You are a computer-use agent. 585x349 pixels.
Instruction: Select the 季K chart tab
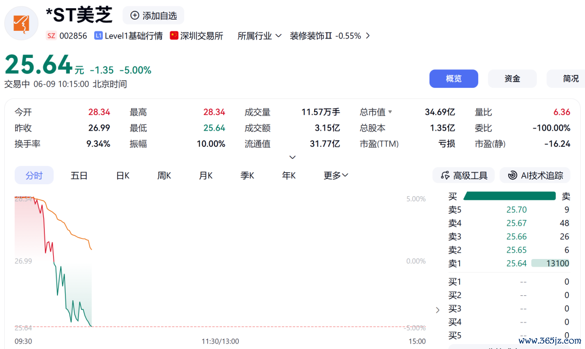point(248,176)
